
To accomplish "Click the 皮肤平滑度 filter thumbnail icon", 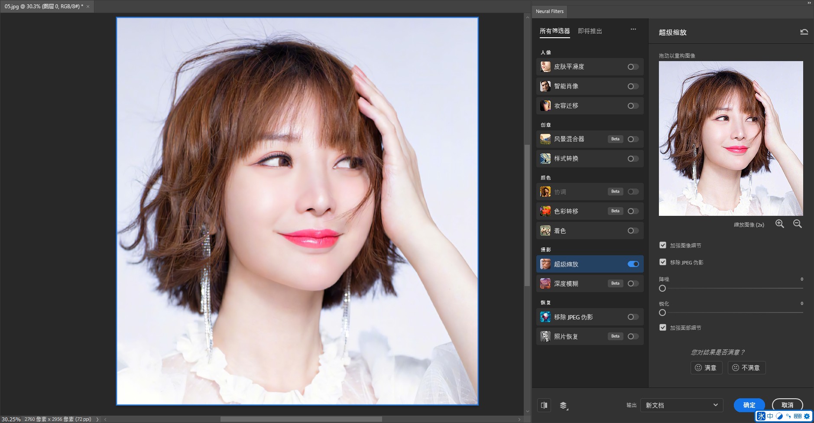I will (545, 67).
